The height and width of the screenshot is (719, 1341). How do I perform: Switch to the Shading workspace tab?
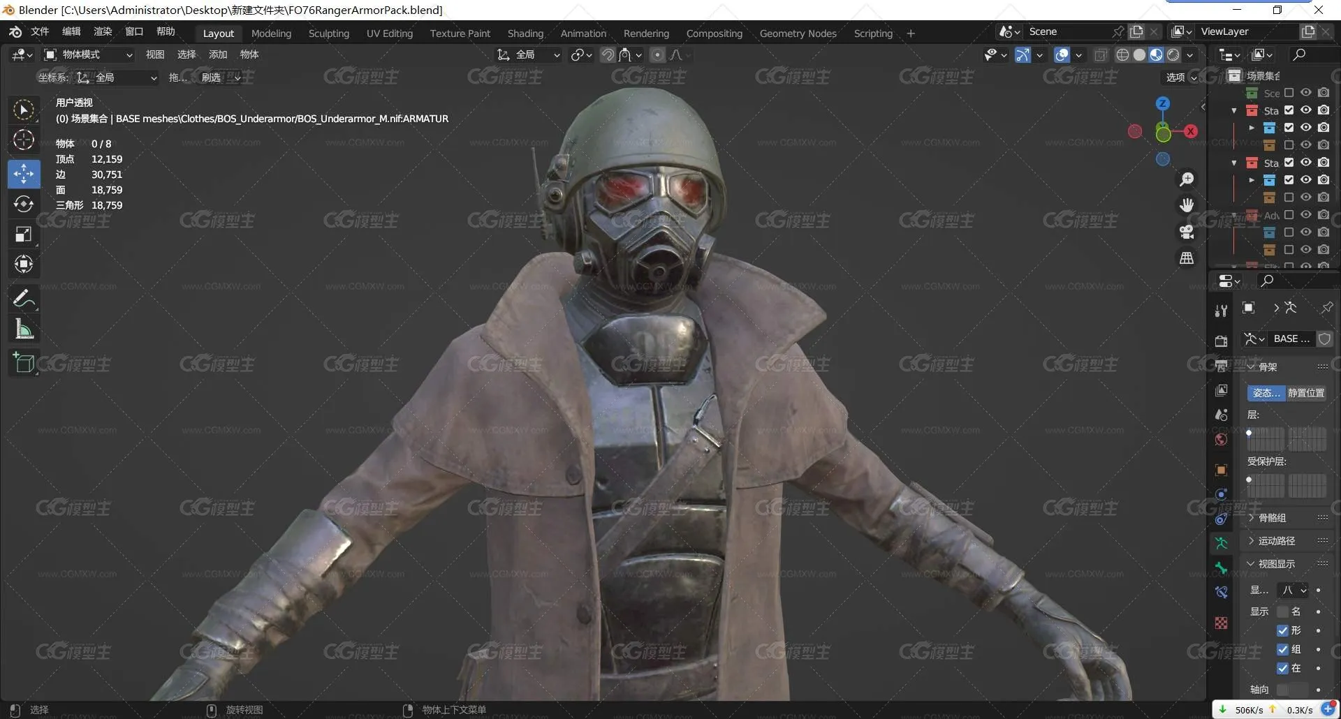point(525,34)
